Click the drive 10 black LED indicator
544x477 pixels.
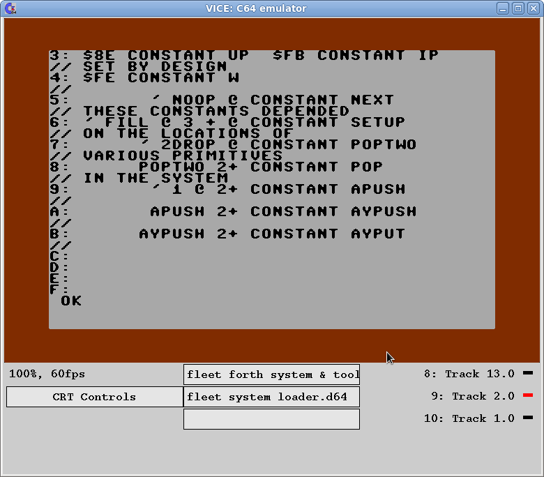coord(527,418)
